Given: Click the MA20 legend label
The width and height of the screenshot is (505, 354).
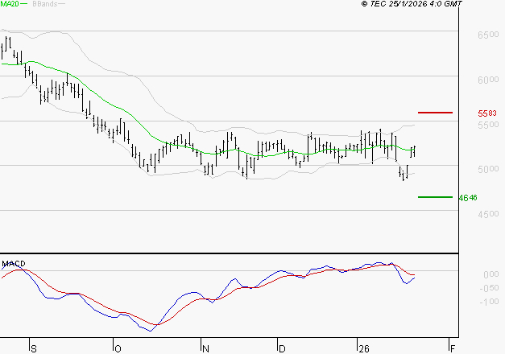Looking at the screenshot, I should coord(11,5).
